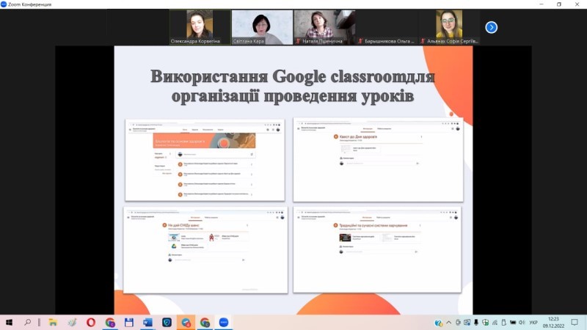Minimize the Zoom conference window

point(542,4)
